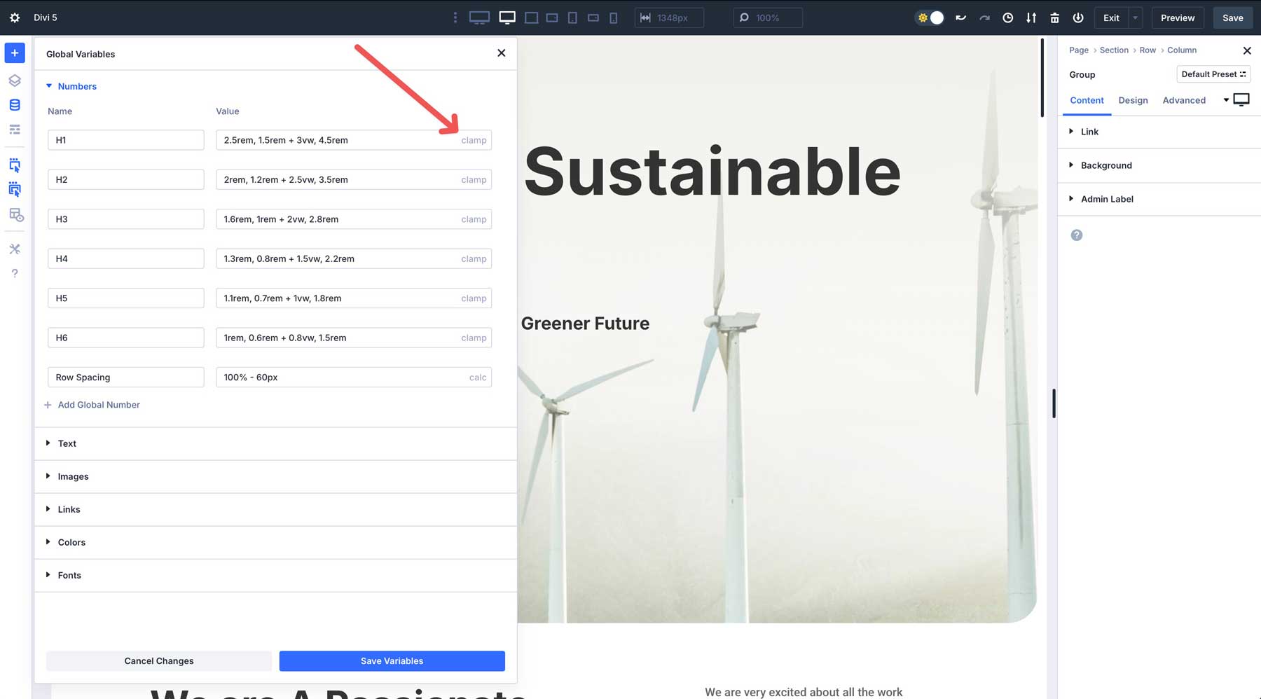Click the Row Spacing value field
Screen dimensions: 1261x699
[354, 378]
